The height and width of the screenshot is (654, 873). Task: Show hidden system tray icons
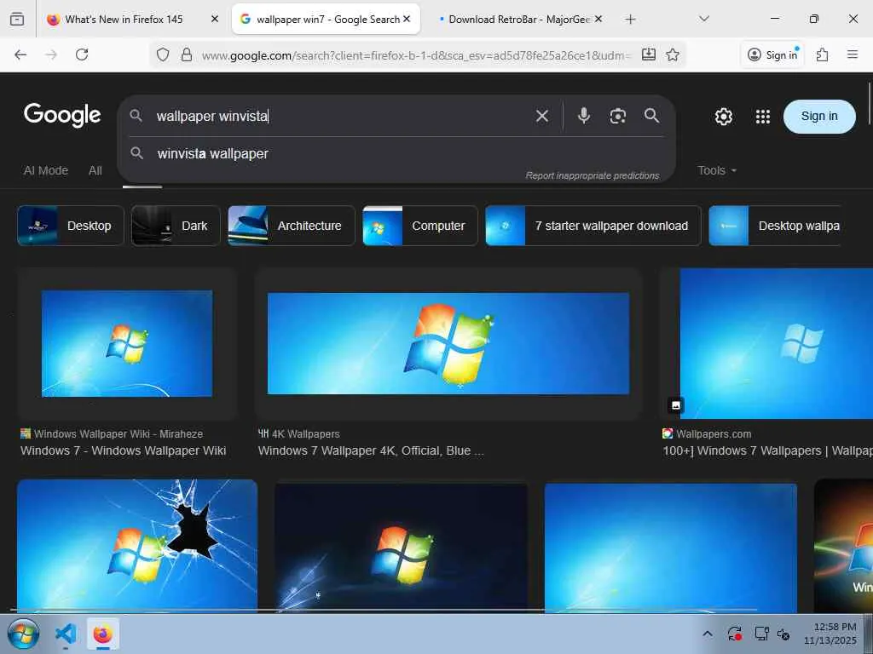click(x=708, y=634)
